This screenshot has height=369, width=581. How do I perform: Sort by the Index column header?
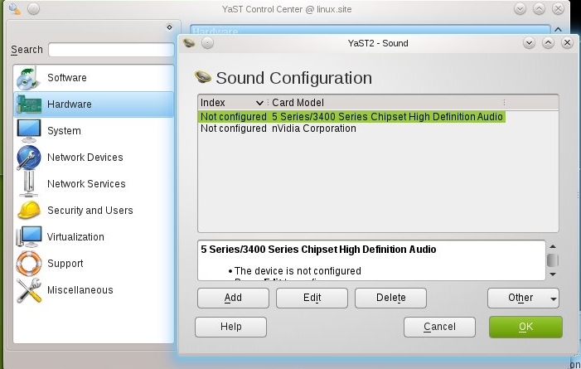tap(232, 103)
